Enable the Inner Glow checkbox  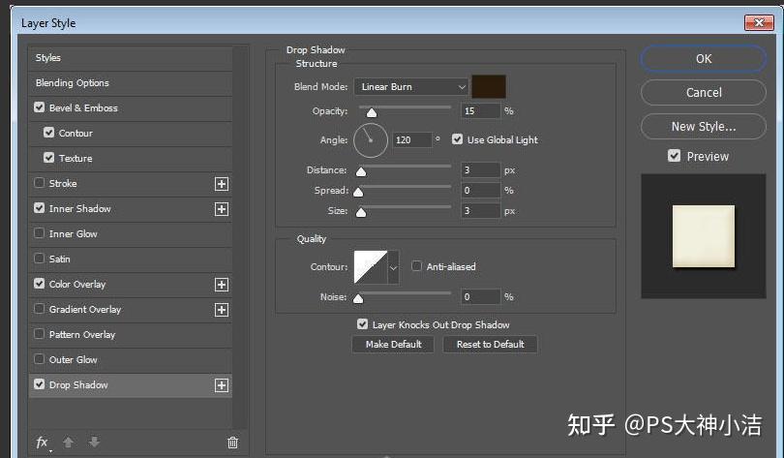39,233
